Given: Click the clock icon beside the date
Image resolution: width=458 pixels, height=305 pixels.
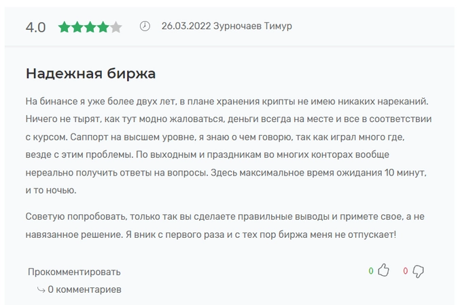Looking at the screenshot, I should [145, 26].
